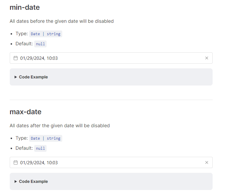Focus the max-date datepicker input field

tap(111, 162)
